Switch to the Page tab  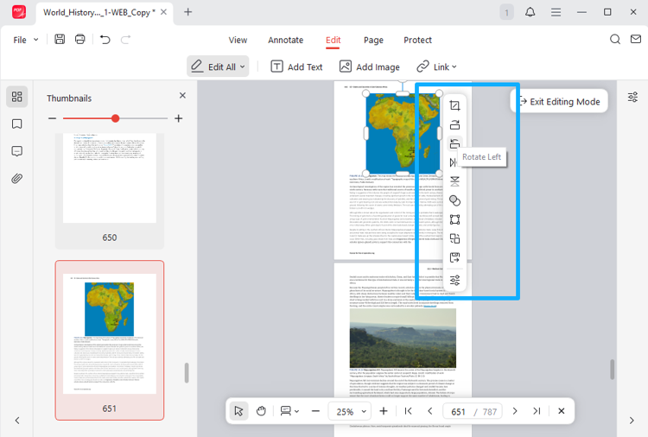(373, 40)
